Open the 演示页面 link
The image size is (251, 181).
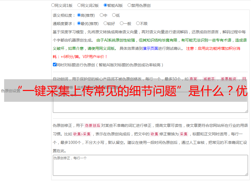tap(150, 48)
